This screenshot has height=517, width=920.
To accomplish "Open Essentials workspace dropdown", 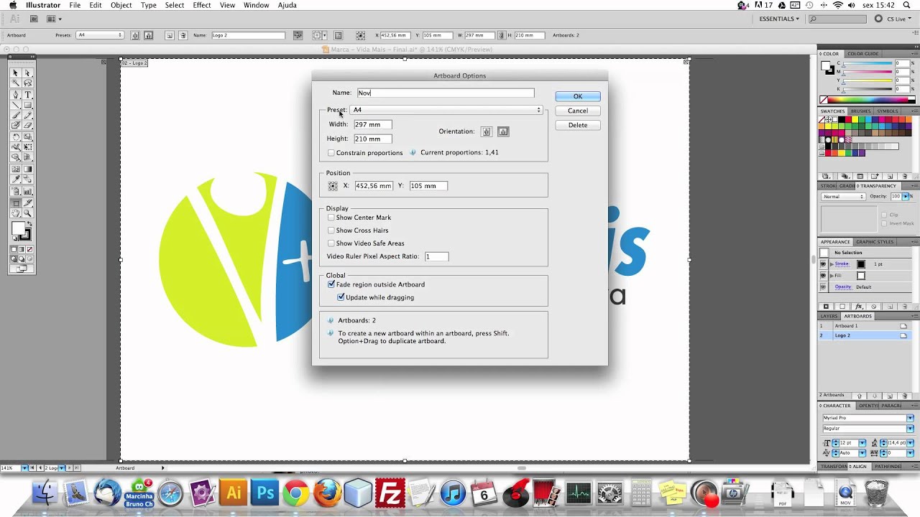I will click(x=779, y=19).
